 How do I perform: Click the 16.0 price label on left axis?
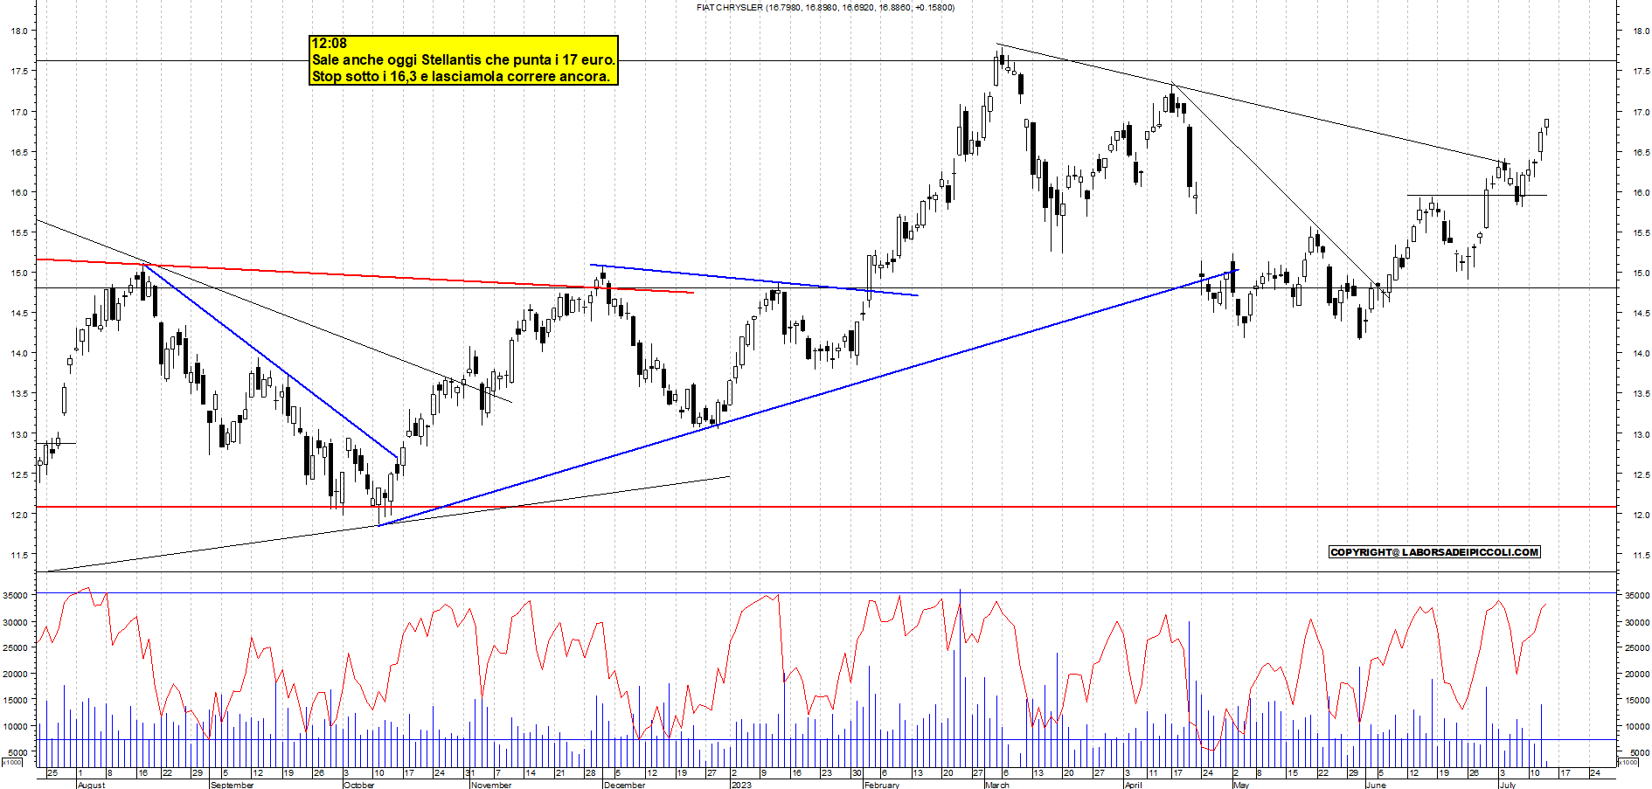18,192
